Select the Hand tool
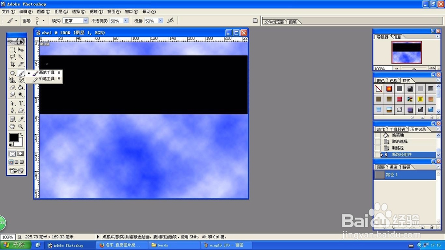The height and width of the screenshot is (250, 445). click(12, 127)
